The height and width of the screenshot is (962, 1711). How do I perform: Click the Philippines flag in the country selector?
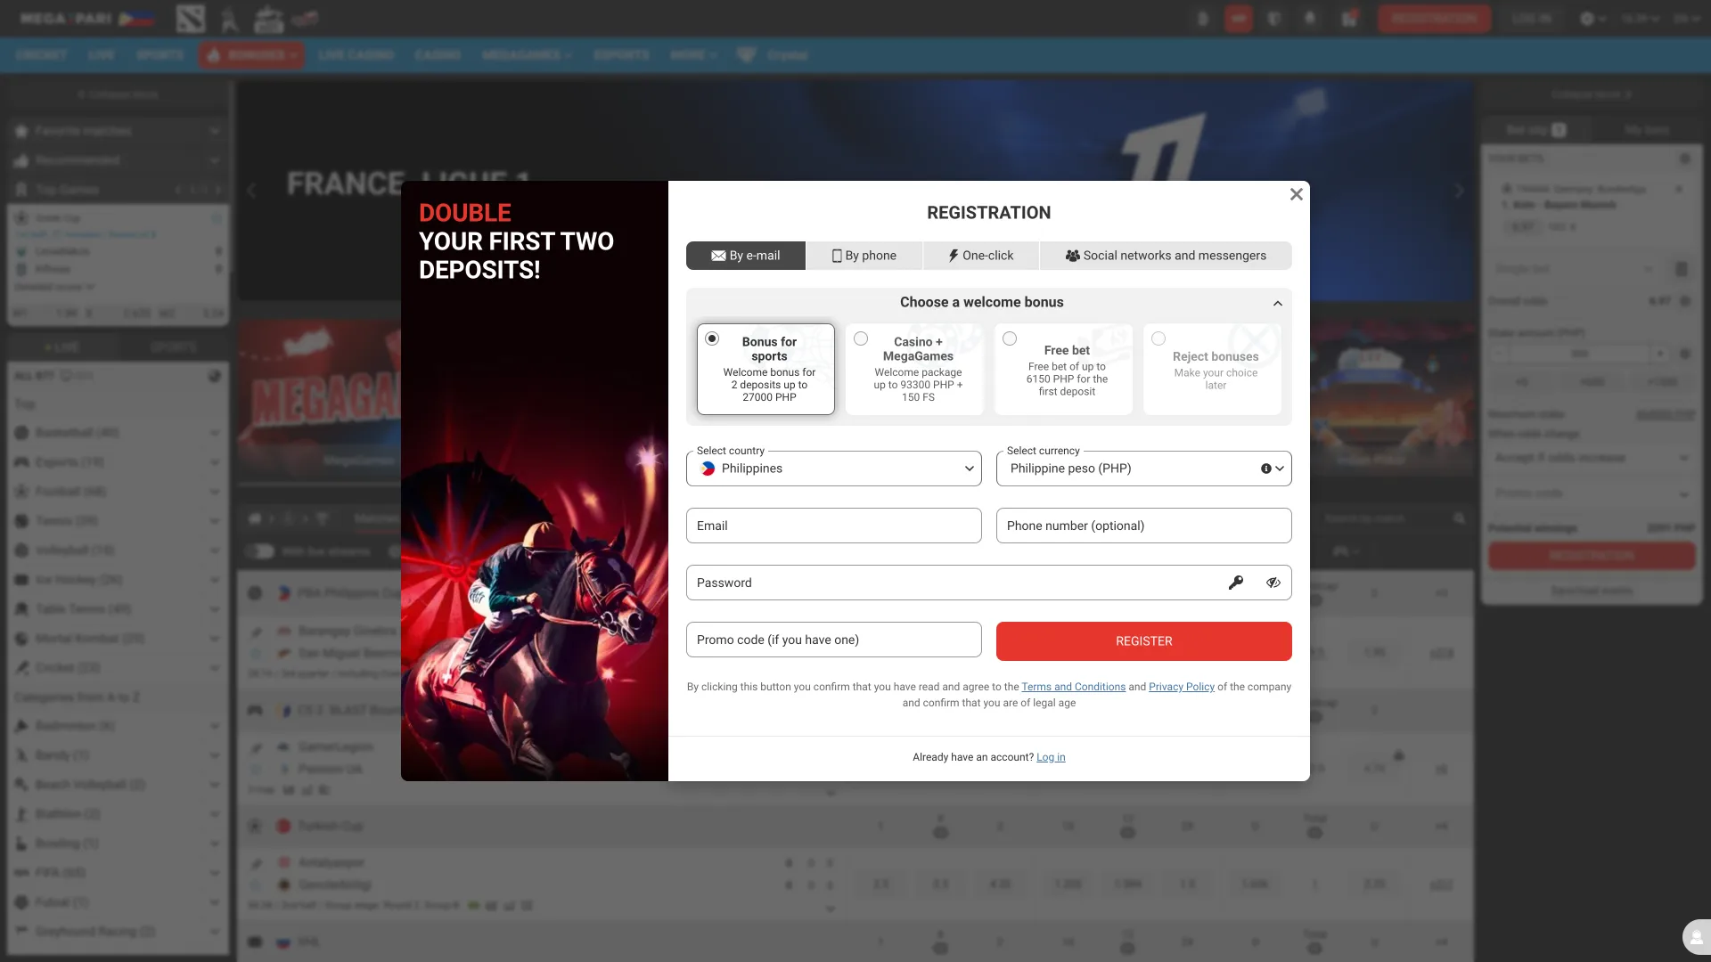click(708, 468)
